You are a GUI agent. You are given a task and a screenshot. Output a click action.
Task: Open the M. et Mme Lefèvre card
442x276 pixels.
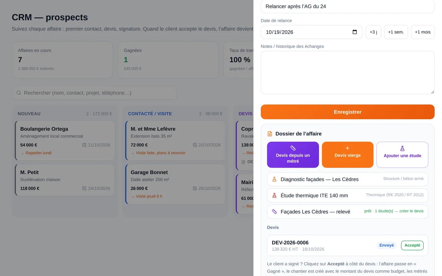pos(175,141)
